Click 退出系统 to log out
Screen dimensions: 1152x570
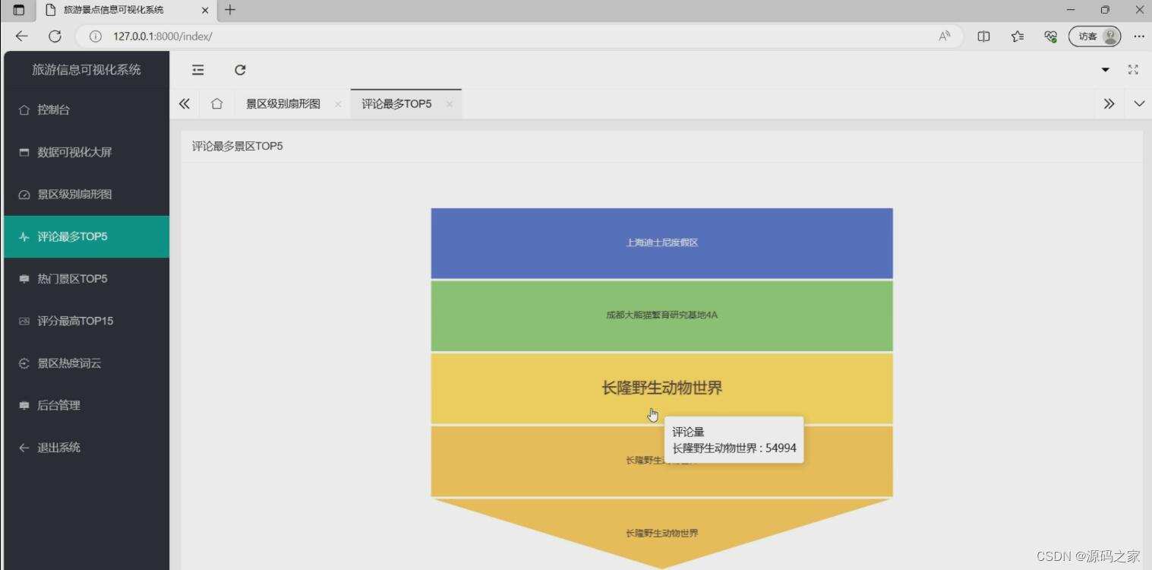87,448
